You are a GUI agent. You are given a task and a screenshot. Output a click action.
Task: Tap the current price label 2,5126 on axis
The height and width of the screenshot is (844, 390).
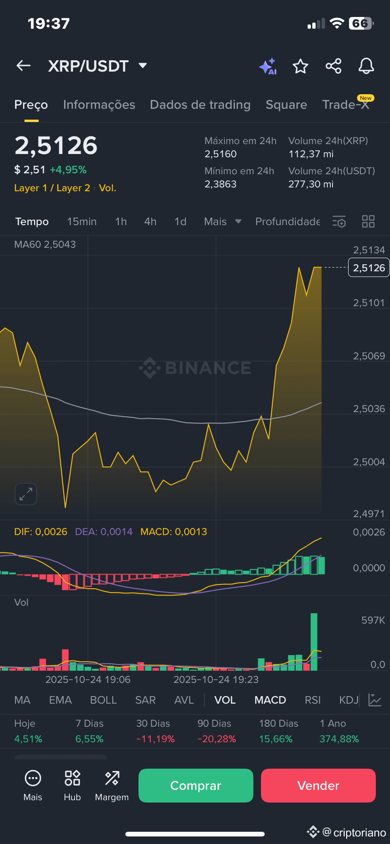(x=369, y=268)
